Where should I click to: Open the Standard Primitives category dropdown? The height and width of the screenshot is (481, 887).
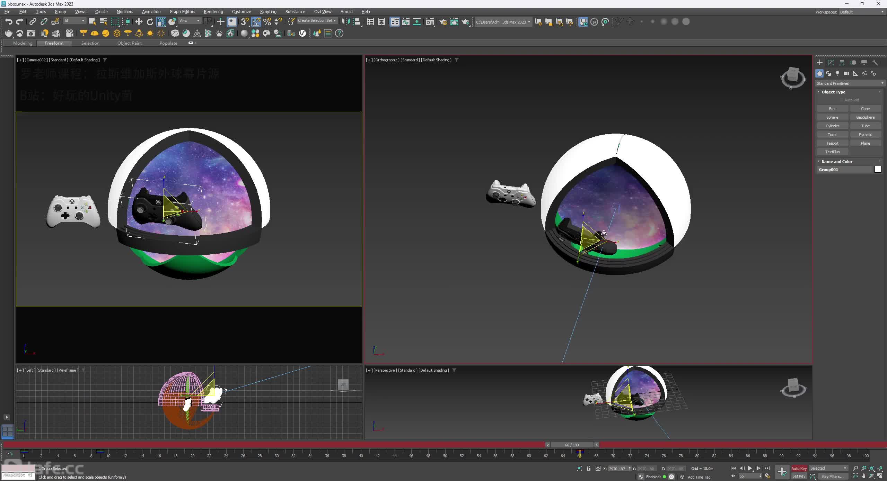click(x=850, y=83)
